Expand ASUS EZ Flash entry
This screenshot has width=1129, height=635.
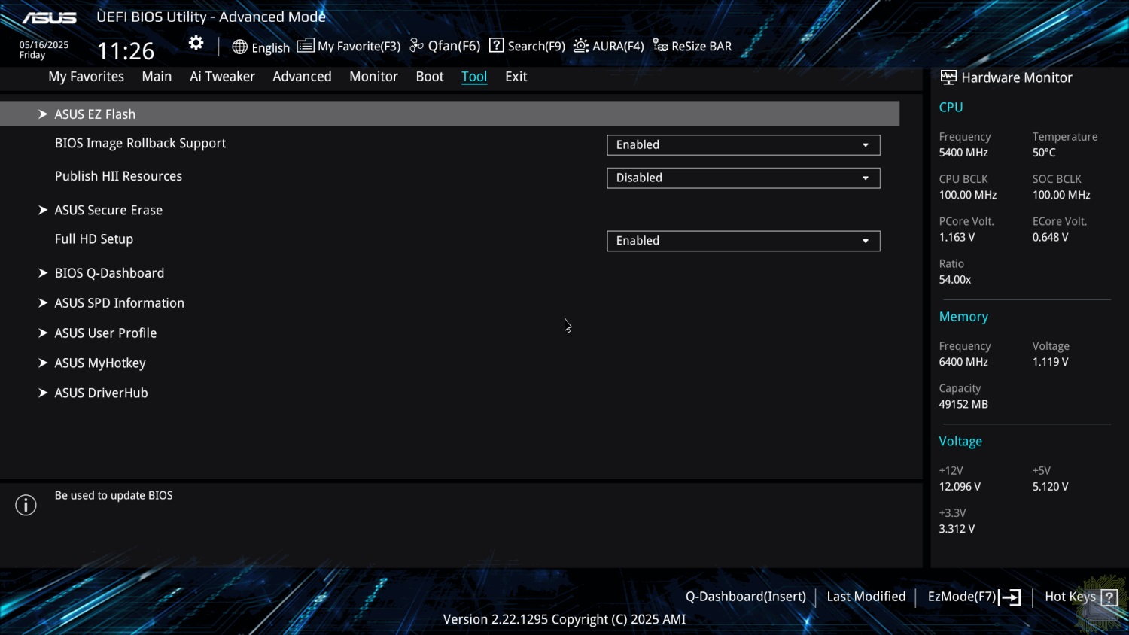(x=449, y=114)
